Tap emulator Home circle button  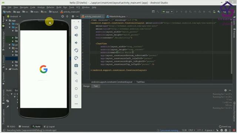[x=76, y=89]
